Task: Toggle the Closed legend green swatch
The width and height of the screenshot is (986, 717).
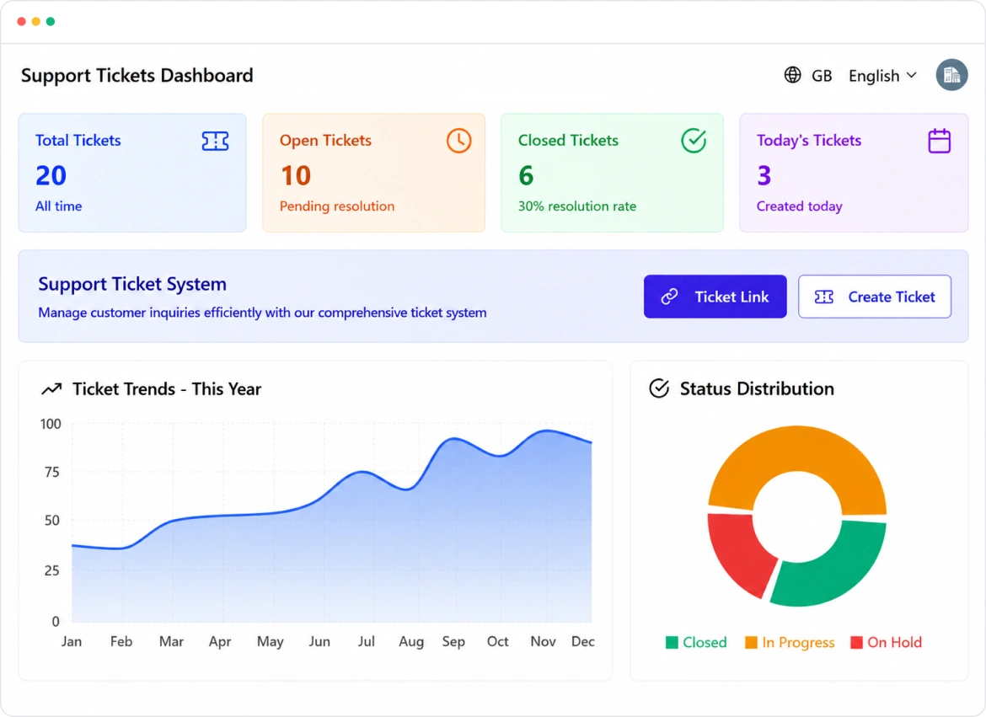Action: click(x=672, y=642)
